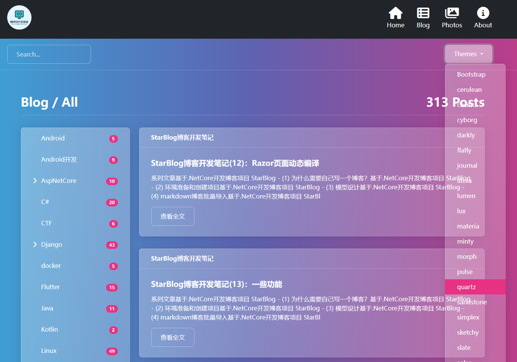The width and height of the screenshot is (517, 362).
Task: Select the Django category label
Action: [52, 244]
